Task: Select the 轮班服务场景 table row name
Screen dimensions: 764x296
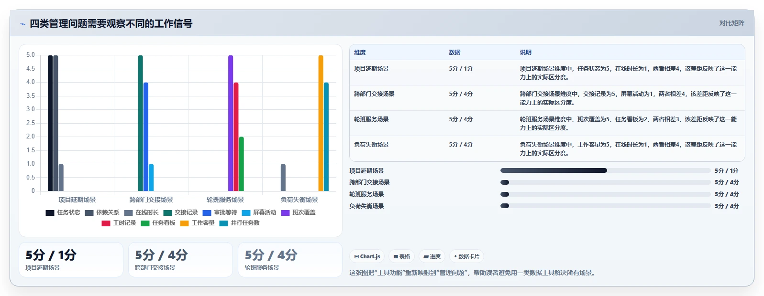Action: tap(371, 119)
